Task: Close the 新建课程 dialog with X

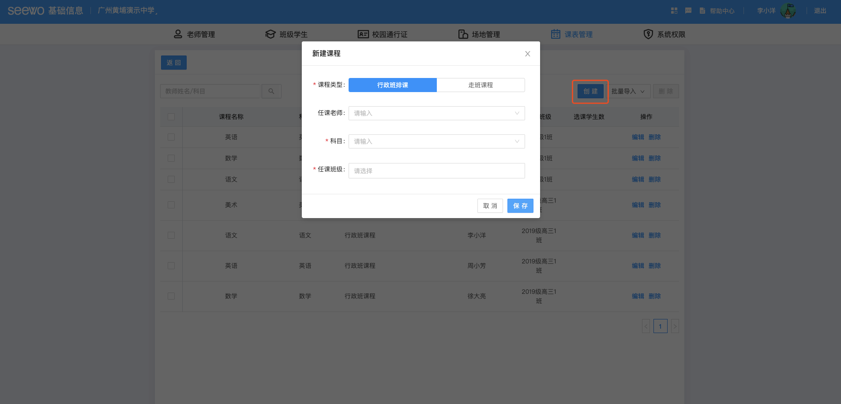Action: click(527, 54)
